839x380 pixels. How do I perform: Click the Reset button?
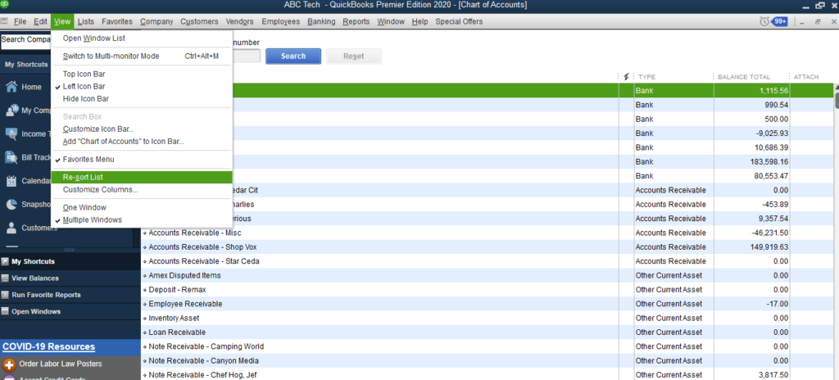[x=354, y=57]
